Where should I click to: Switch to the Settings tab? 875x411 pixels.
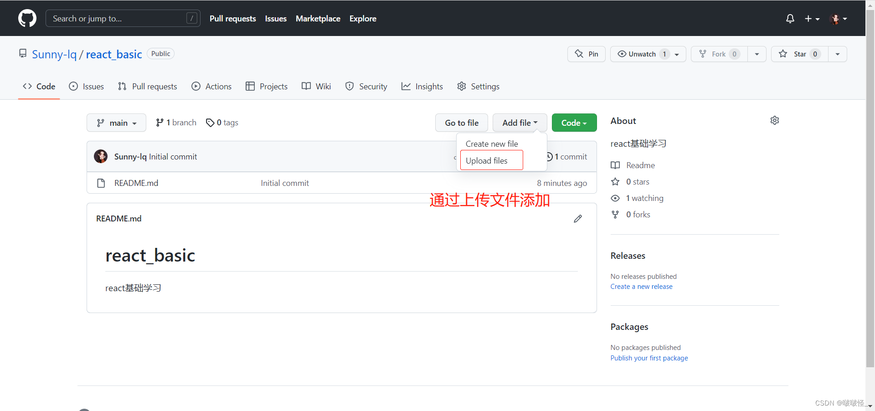point(479,87)
